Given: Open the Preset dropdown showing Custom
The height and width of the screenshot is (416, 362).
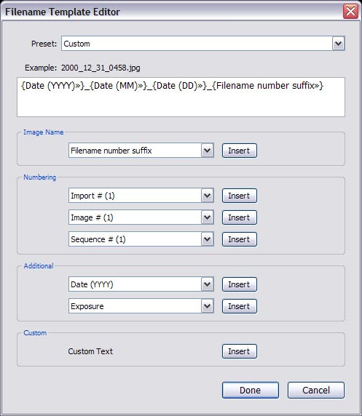Looking at the screenshot, I should (x=203, y=44).
